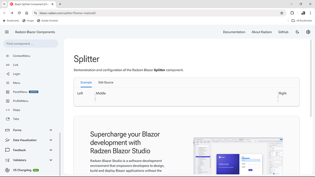Open the GitHub link in header

pyautogui.click(x=283, y=32)
